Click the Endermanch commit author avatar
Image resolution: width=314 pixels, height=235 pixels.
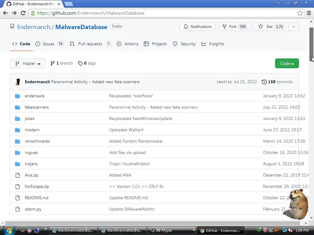18,82
